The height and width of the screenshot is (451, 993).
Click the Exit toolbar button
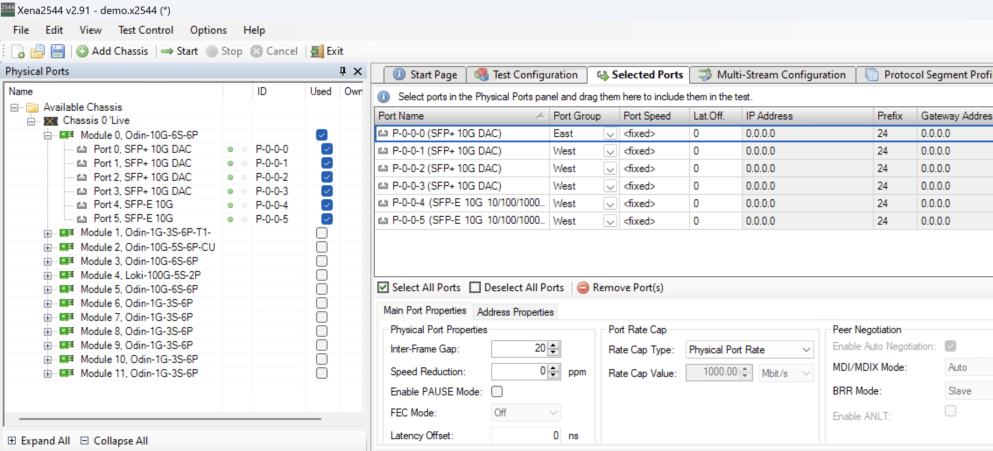pos(327,51)
